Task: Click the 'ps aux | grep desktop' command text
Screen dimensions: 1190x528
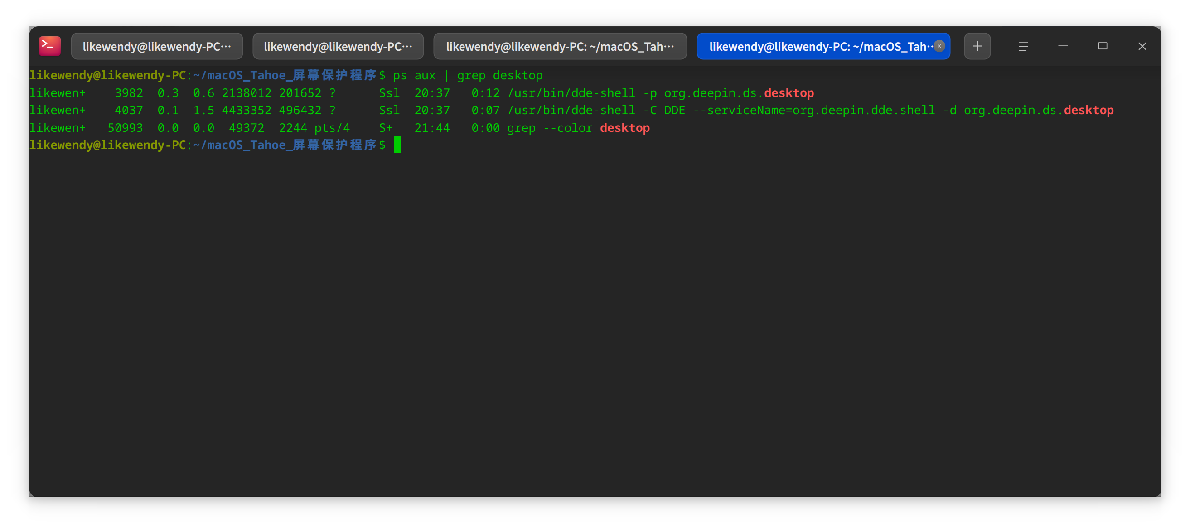Action: tap(468, 75)
